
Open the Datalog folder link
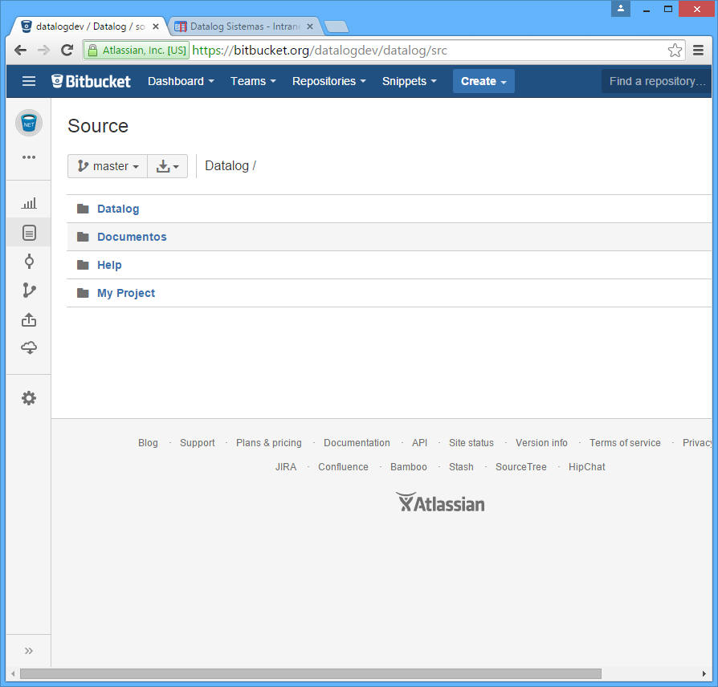[x=118, y=209]
